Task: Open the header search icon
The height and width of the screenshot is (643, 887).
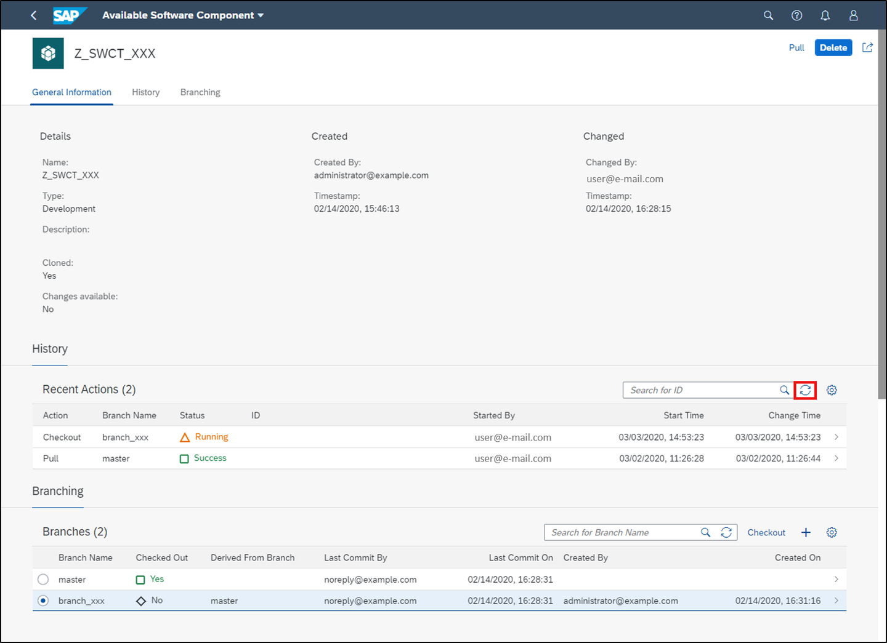Action: 768,15
